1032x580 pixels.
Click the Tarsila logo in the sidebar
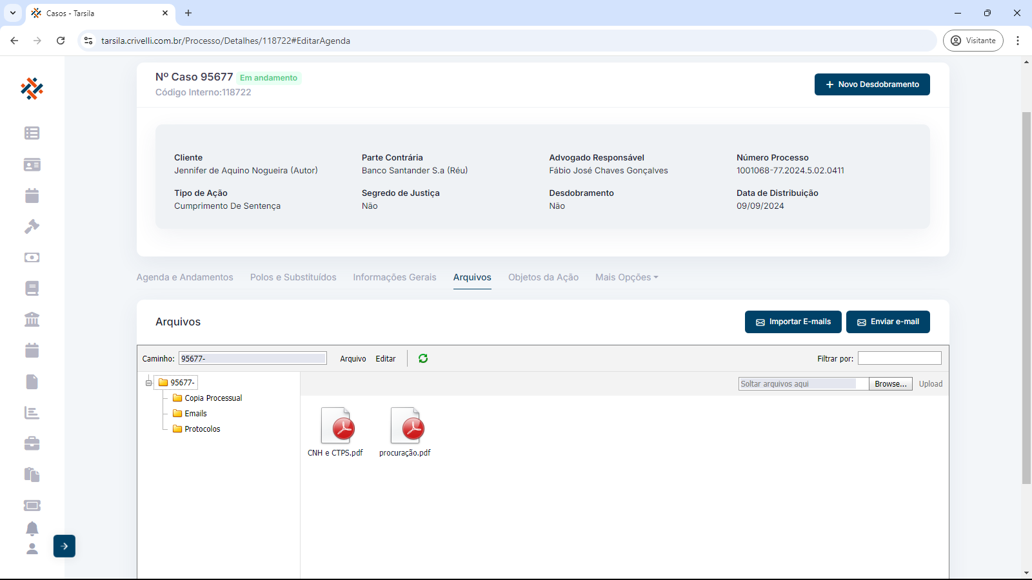click(x=32, y=88)
